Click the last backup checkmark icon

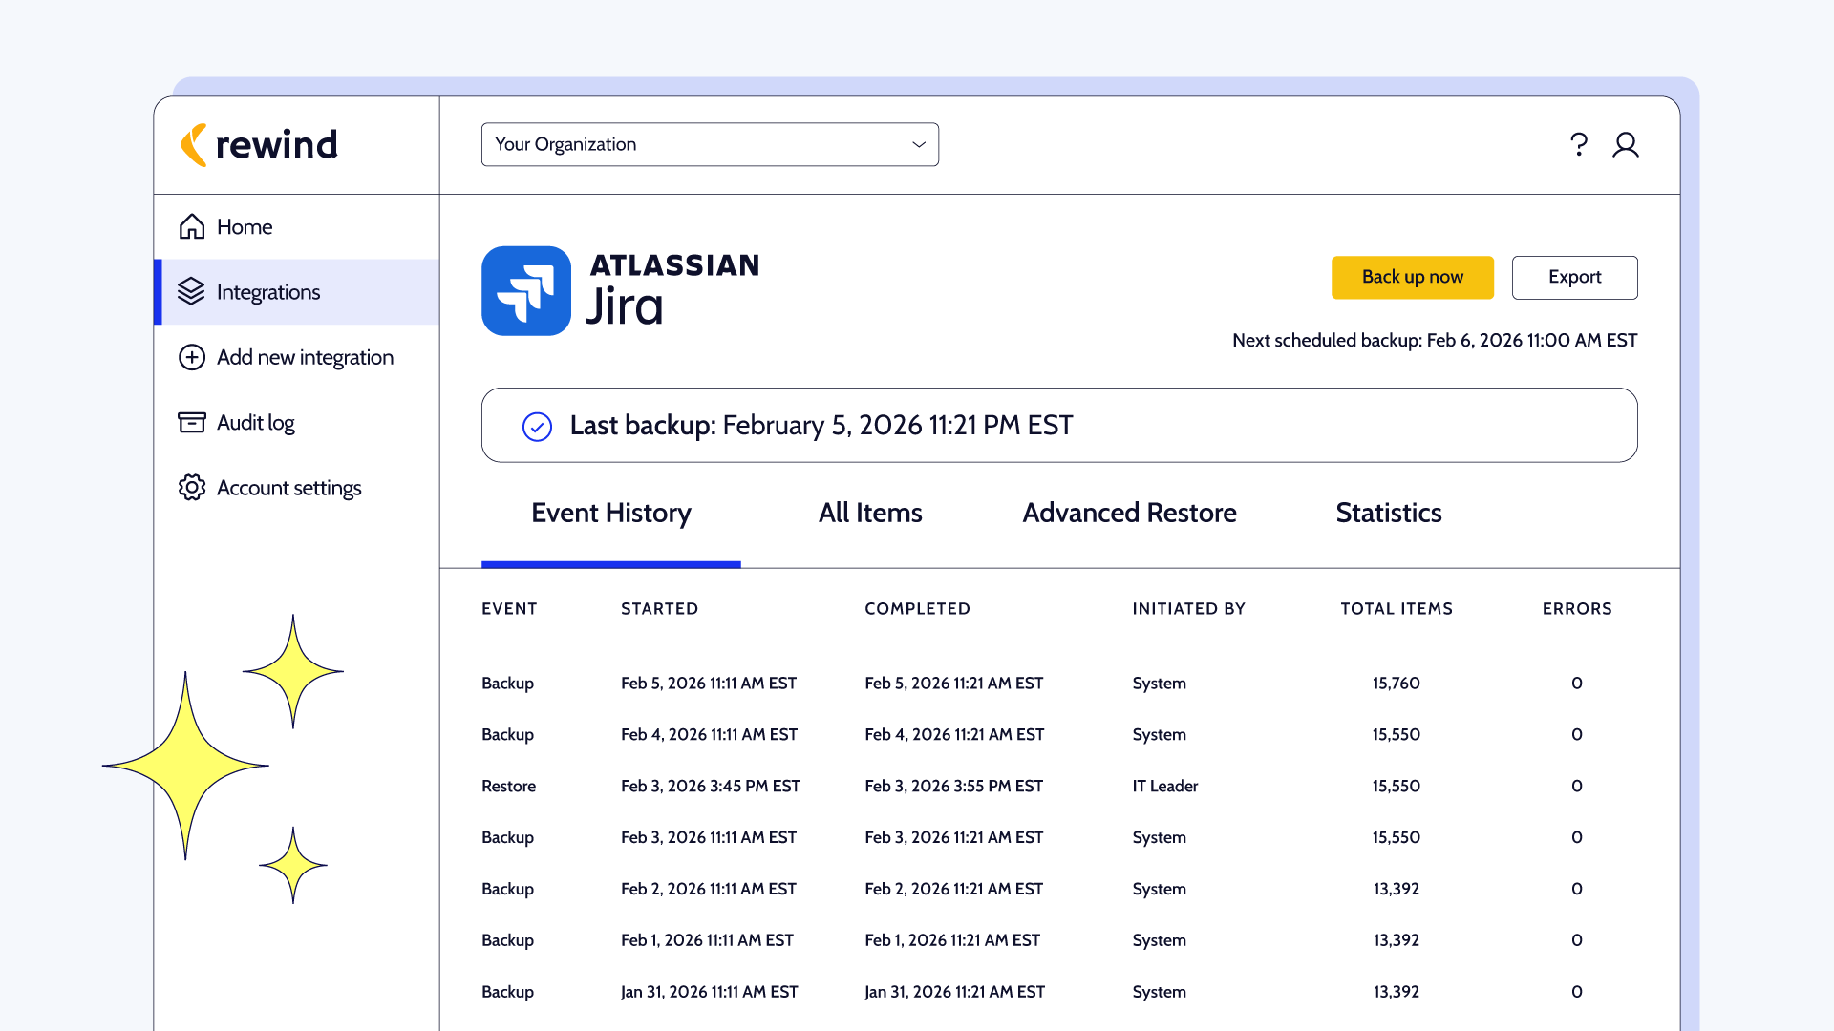pyautogui.click(x=537, y=426)
